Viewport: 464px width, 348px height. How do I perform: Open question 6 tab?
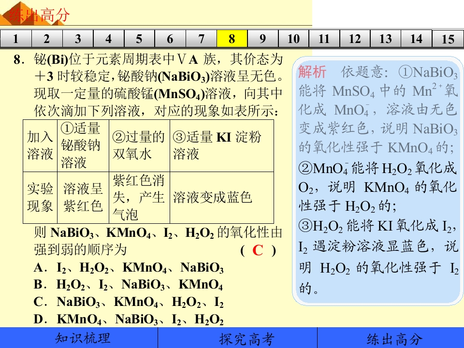170,39
